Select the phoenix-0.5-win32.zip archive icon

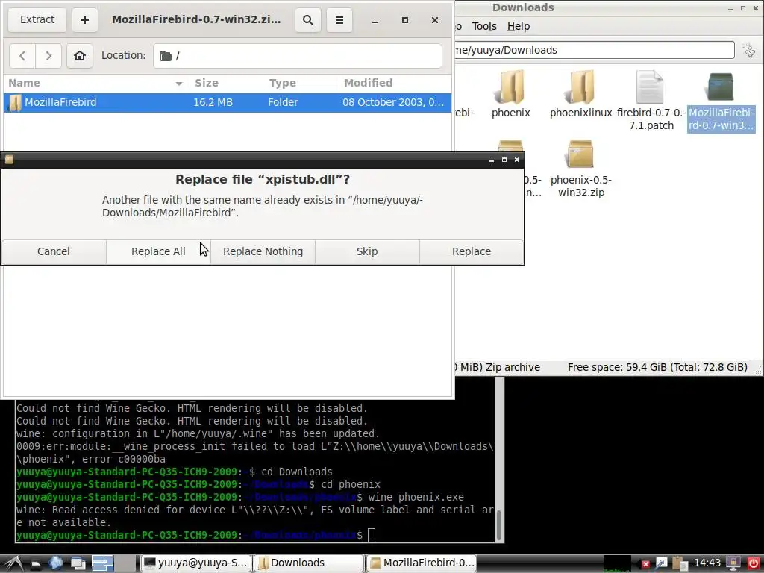[580, 155]
